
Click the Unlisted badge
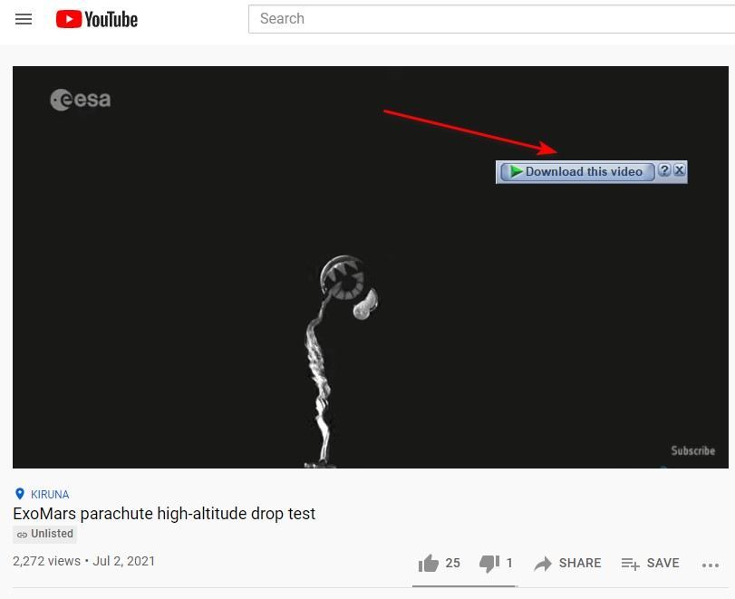tap(45, 535)
